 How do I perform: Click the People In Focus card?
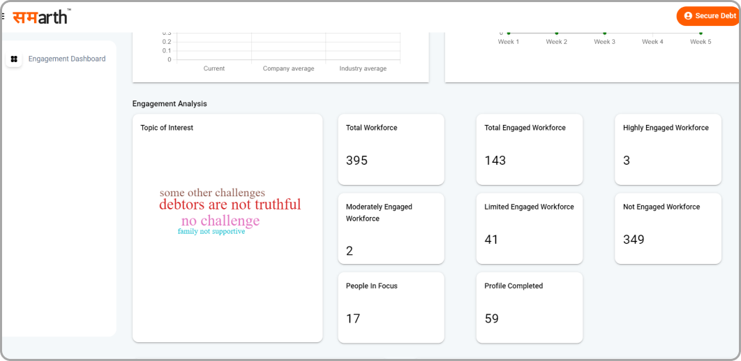pos(391,307)
